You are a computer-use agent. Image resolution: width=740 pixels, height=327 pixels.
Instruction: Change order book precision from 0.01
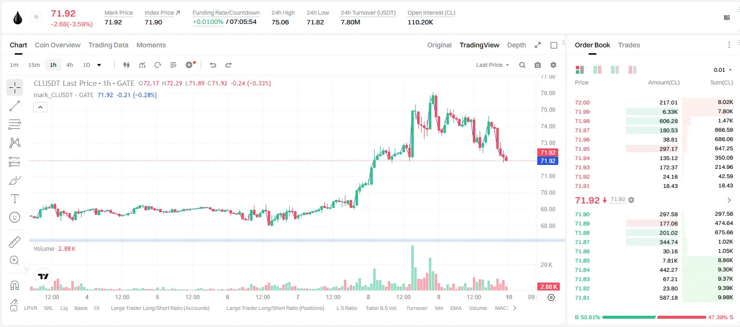click(723, 70)
